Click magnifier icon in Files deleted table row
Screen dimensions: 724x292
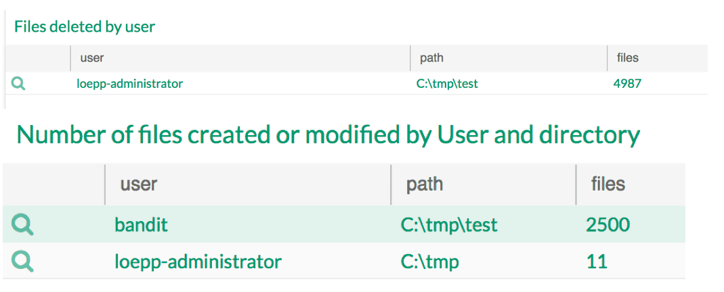click(x=19, y=84)
